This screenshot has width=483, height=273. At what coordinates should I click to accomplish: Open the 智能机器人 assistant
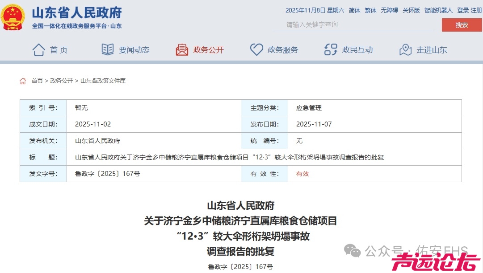click(438, 10)
